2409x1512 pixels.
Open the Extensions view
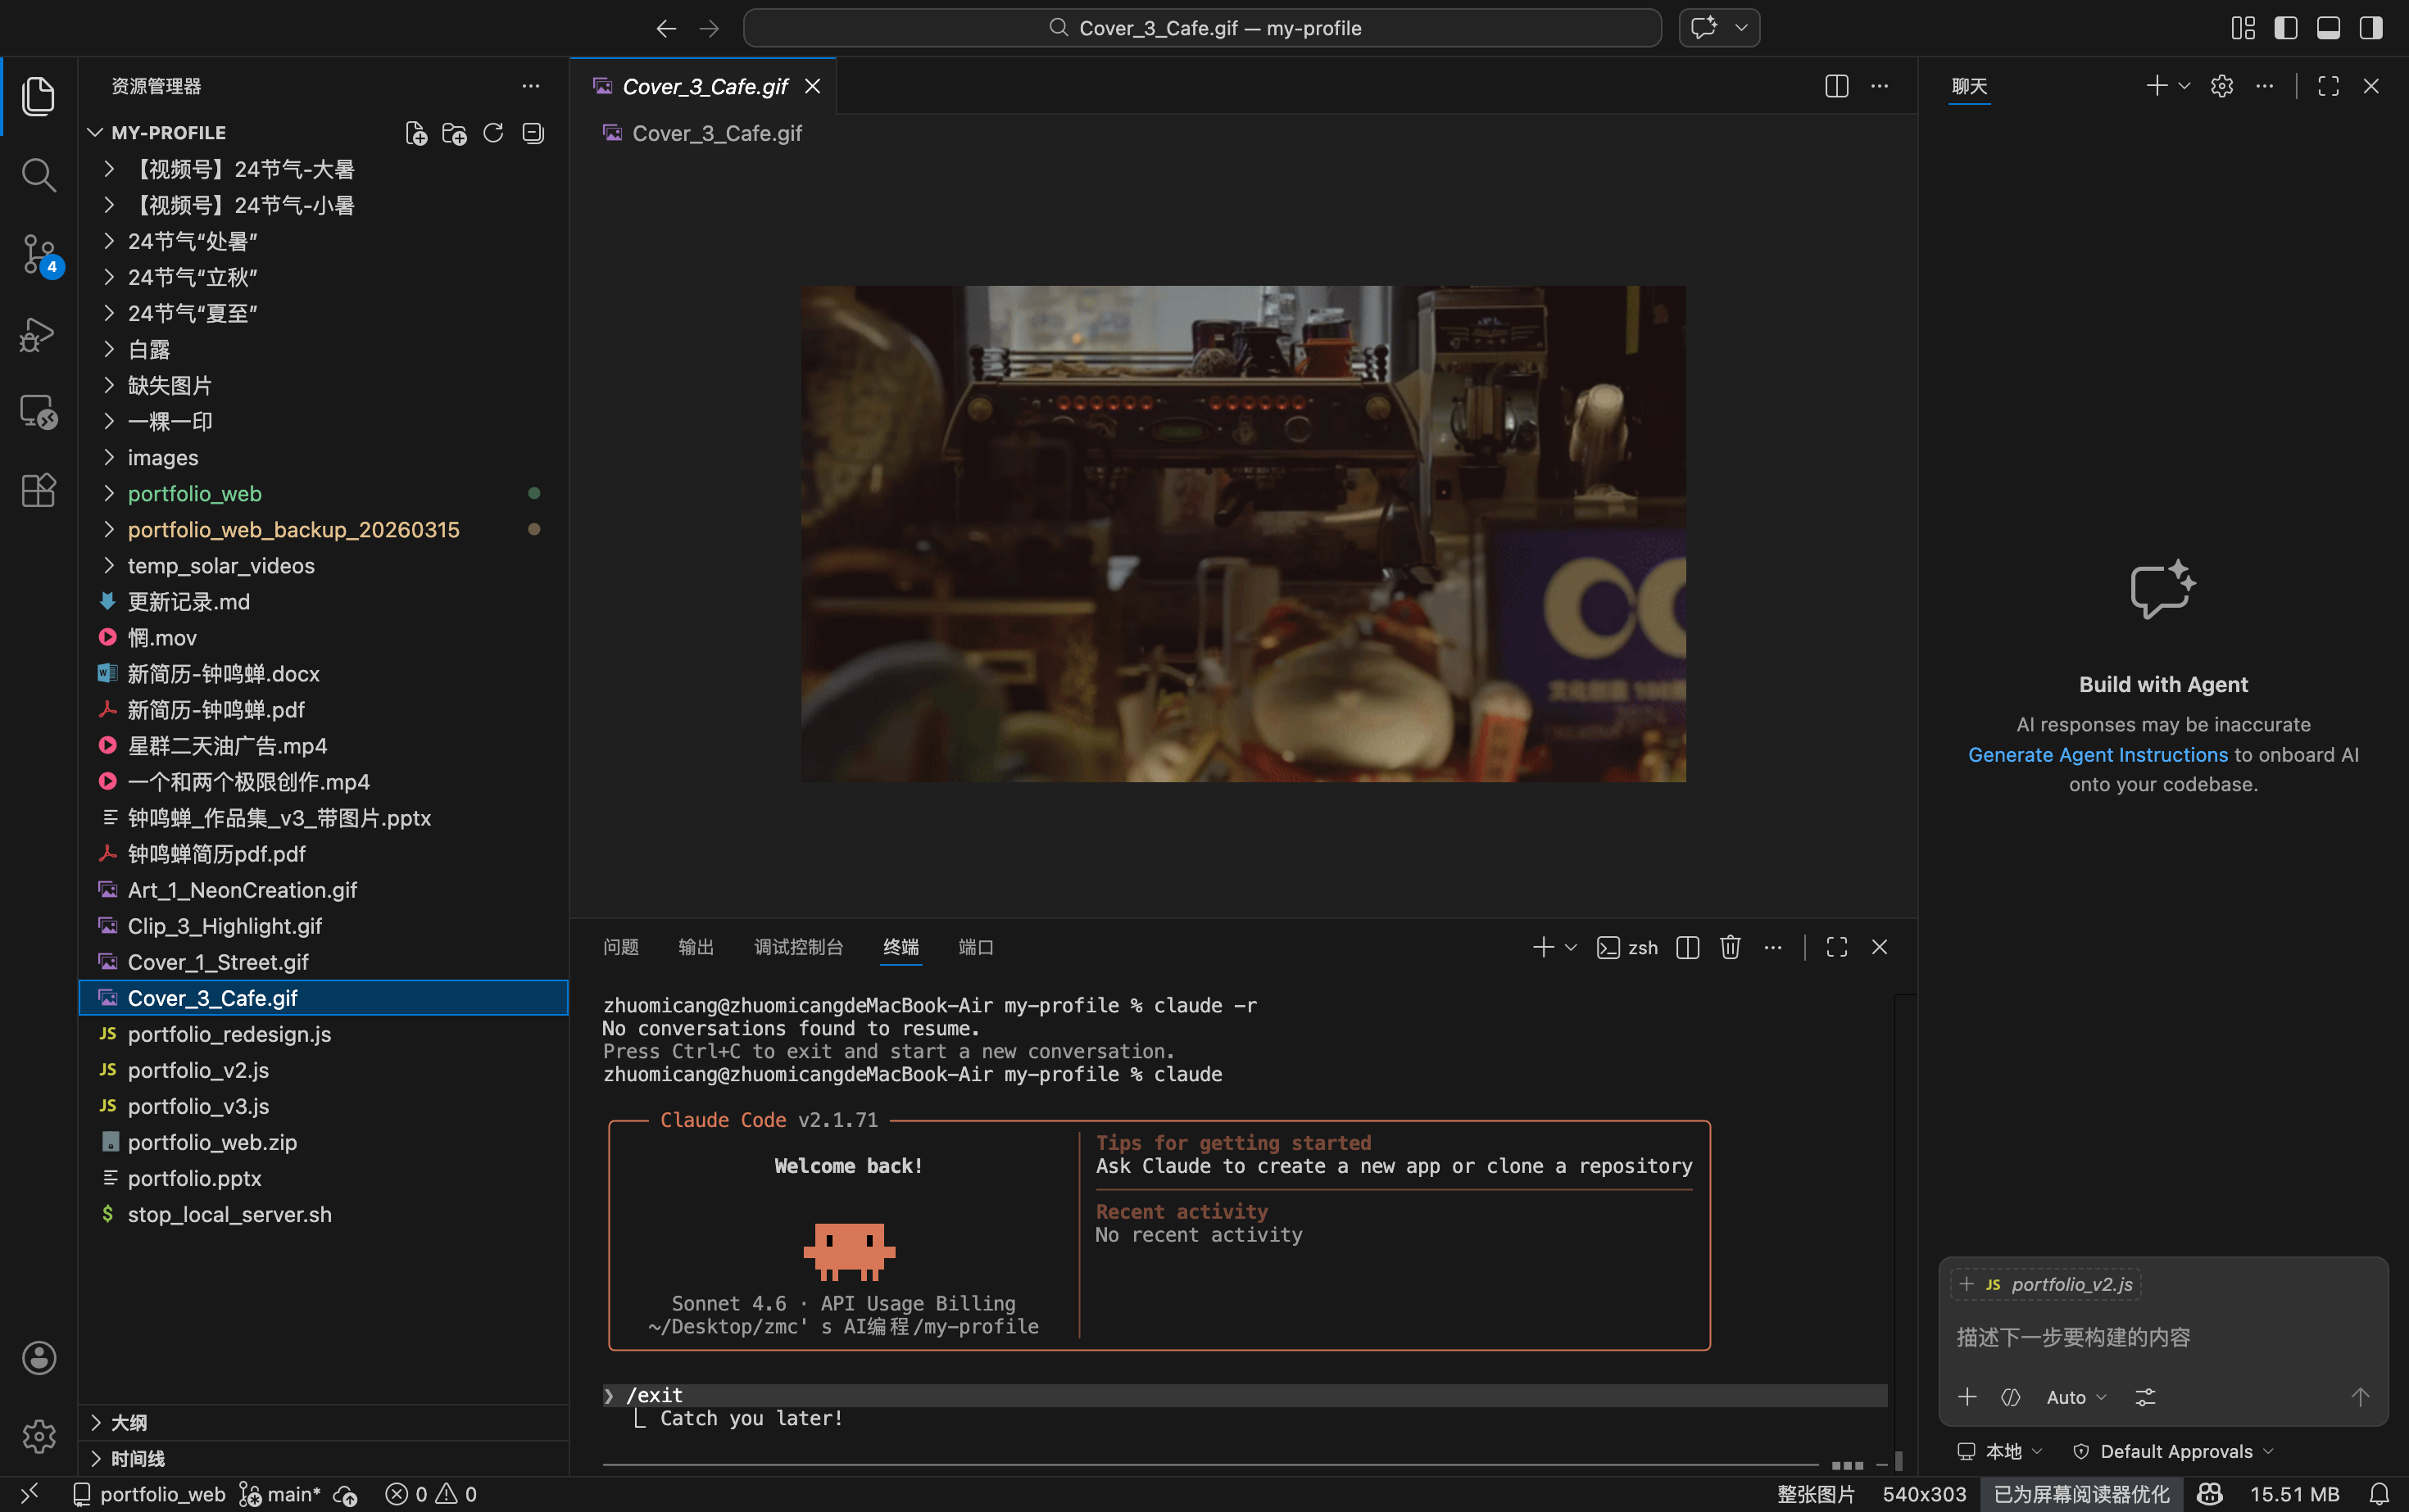(x=38, y=490)
